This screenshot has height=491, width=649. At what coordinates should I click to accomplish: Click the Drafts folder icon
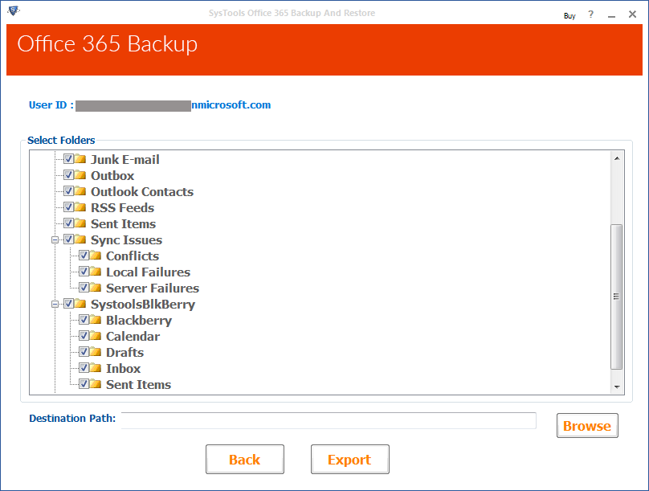click(96, 352)
